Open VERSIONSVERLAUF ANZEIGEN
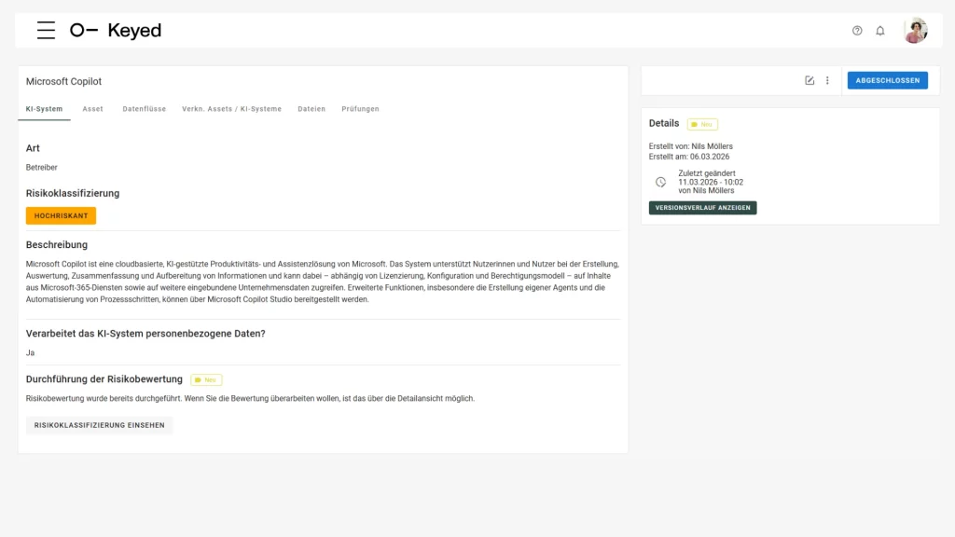 click(x=702, y=208)
